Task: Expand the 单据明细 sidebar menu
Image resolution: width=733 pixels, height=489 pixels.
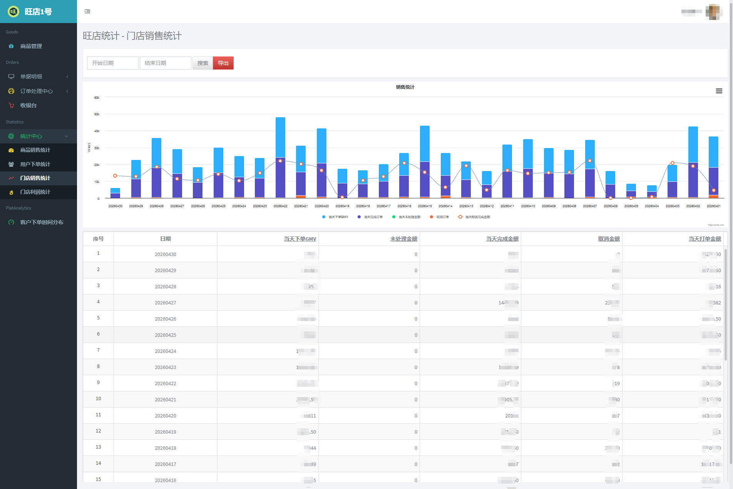Action: point(38,77)
